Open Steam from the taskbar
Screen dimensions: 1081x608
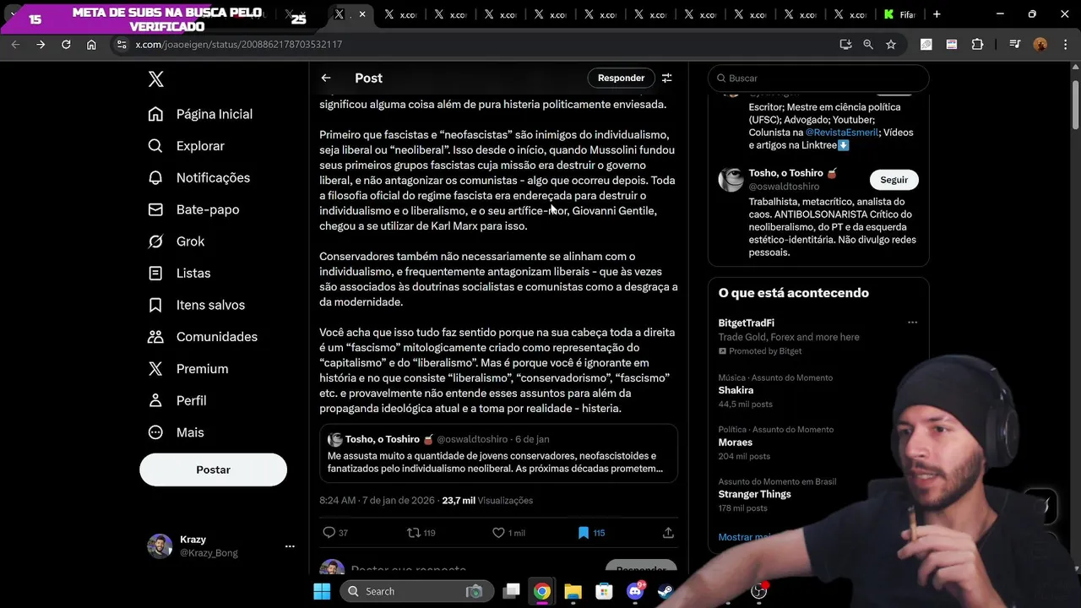665,591
